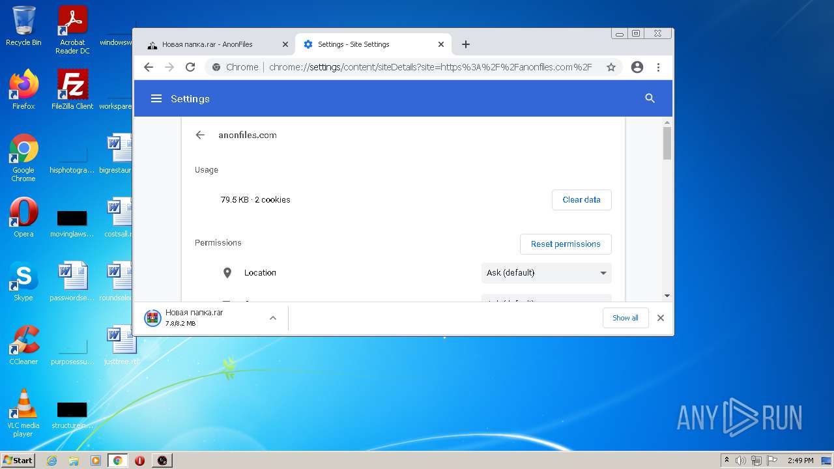Open Skype desktop shortcut
Viewport: 834px width, 469px height.
(23, 281)
